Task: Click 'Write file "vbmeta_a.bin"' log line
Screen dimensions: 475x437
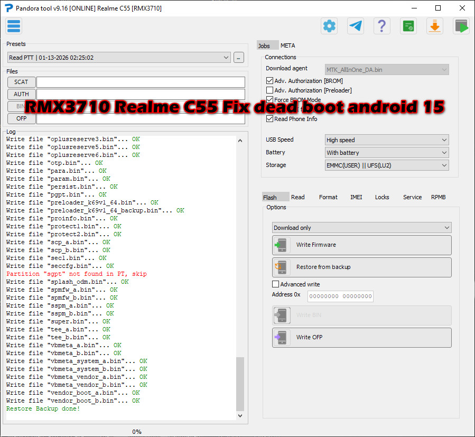Action: 63,345
